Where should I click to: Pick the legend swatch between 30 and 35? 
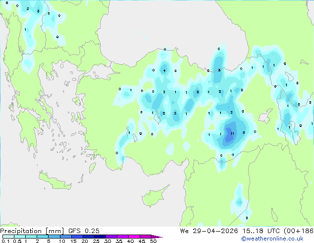(111, 237)
